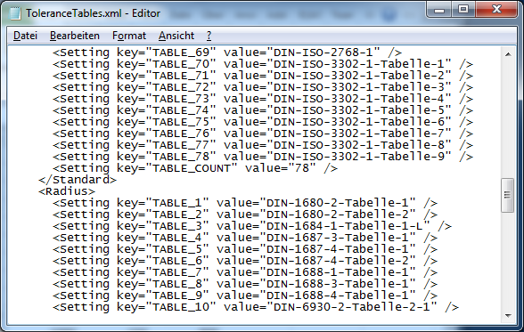Image resolution: width=524 pixels, height=332 pixels.
Task: Open the Datei menu
Action: pyautogui.click(x=25, y=36)
